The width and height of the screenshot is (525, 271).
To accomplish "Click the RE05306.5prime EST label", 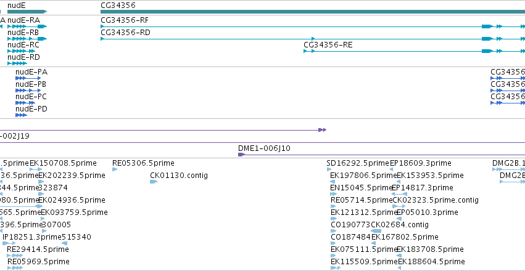I will coord(143,163).
